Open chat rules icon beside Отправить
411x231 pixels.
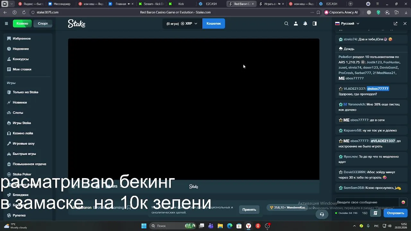click(x=375, y=213)
